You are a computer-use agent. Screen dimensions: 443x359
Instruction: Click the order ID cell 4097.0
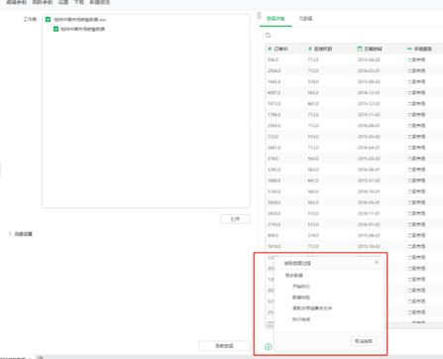coord(274,92)
